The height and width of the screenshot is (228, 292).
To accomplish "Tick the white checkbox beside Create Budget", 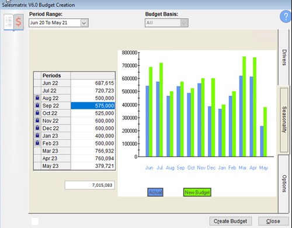I will (x=35, y=222).
